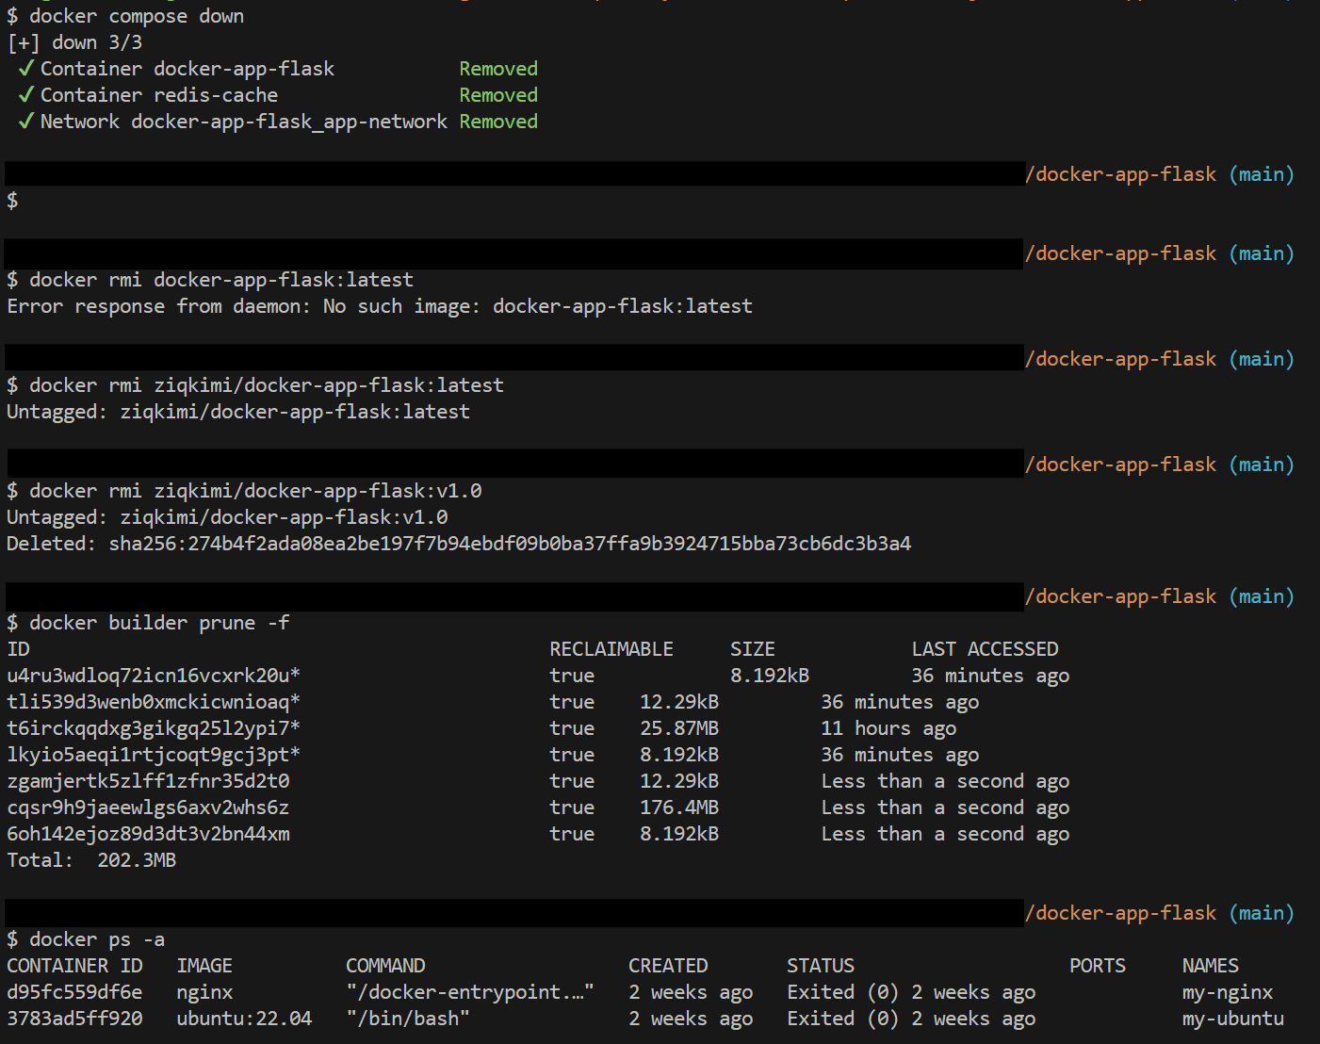The height and width of the screenshot is (1044, 1320).
Task: Click the checkmark beside Container docker-app-flask
Action: coord(26,68)
